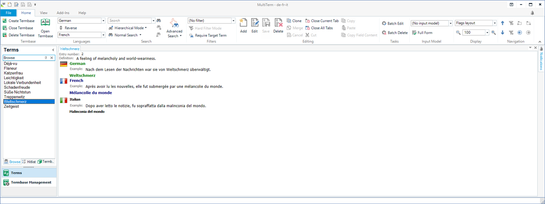Image resolution: width=545 pixels, height=204 pixels.
Task: Click Close All Tabs
Action: coord(319,28)
